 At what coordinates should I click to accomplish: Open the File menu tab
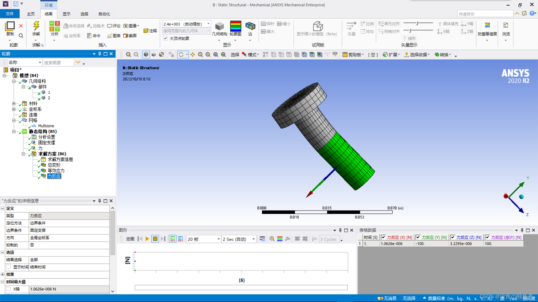pos(10,14)
